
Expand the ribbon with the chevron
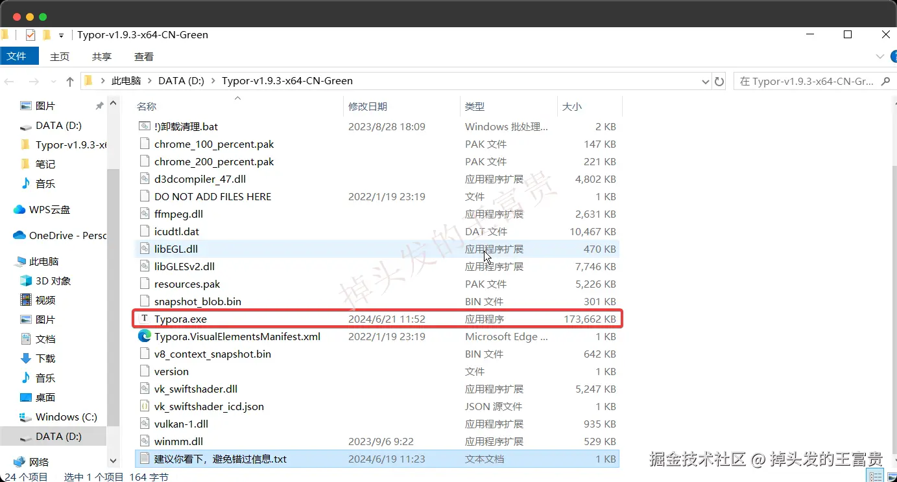880,56
